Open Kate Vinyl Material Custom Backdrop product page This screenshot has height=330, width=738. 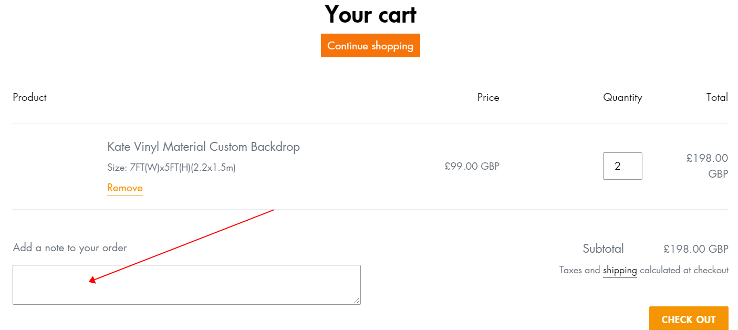(x=203, y=147)
